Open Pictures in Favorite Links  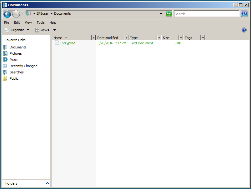pyautogui.click(x=16, y=53)
